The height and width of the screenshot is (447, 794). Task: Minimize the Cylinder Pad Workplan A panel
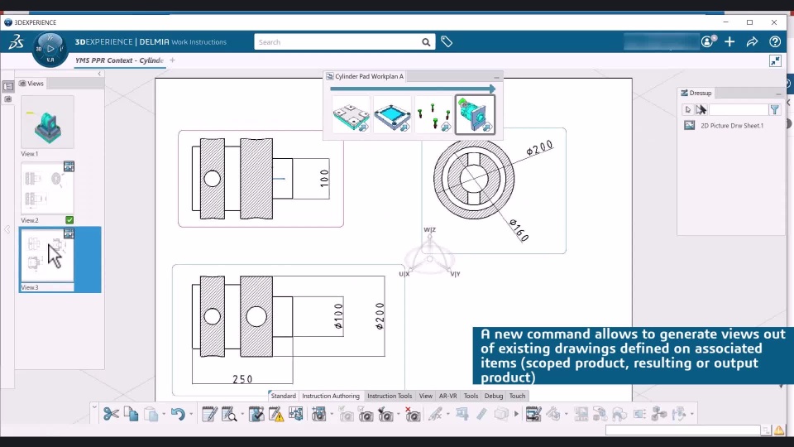[x=496, y=77]
